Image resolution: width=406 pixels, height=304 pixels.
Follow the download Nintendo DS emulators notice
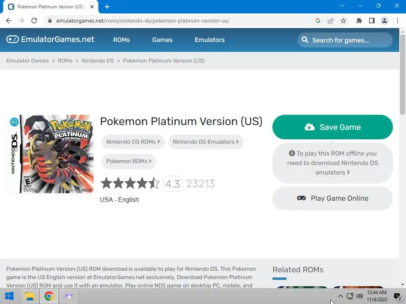[x=333, y=163]
